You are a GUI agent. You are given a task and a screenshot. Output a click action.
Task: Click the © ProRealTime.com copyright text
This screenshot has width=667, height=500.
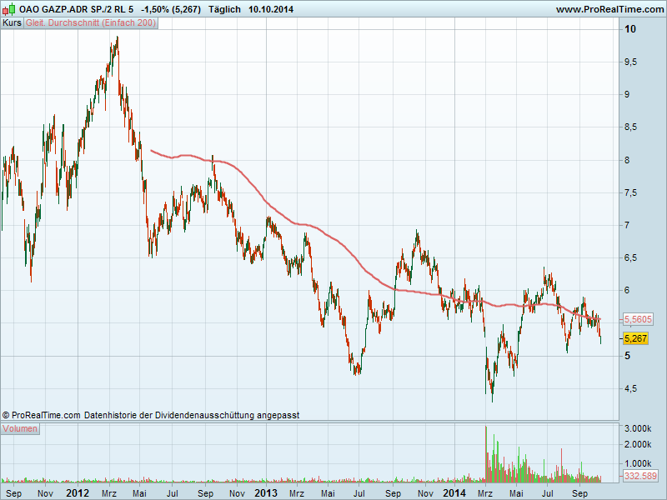41,415
